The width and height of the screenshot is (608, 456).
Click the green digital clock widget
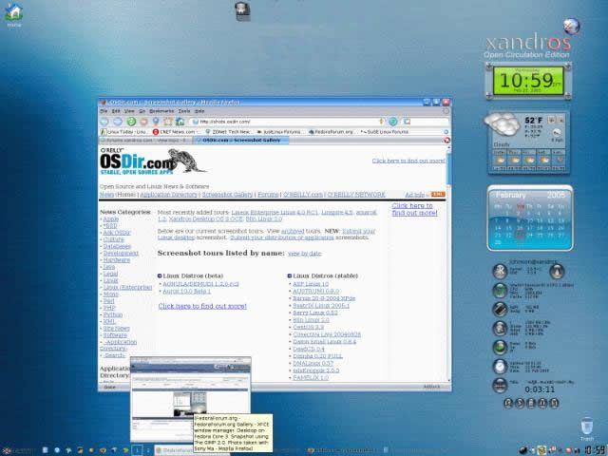[x=528, y=81]
